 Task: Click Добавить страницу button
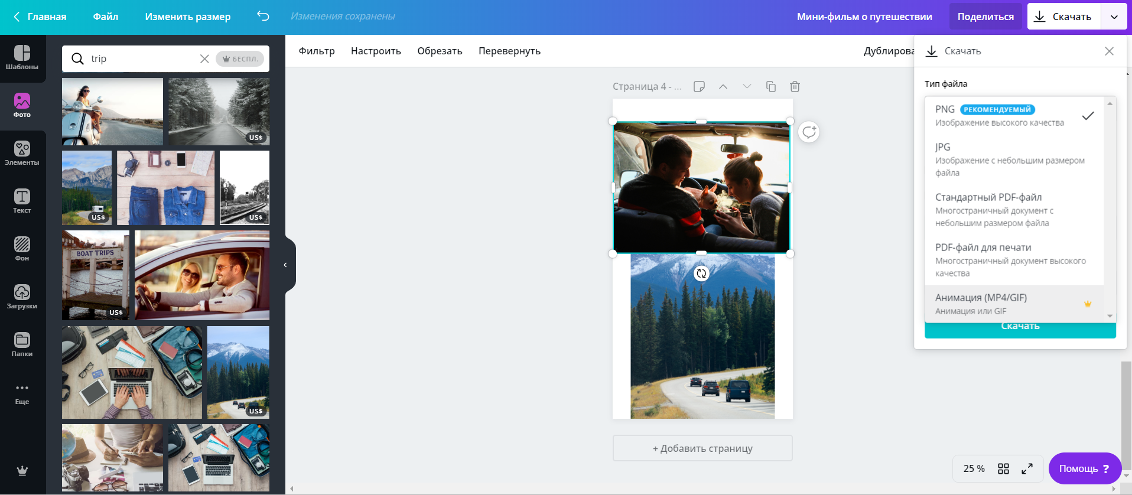coord(702,448)
